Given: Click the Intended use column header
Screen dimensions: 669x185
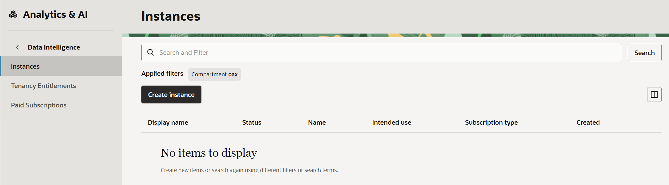Looking at the screenshot, I should point(391,123).
